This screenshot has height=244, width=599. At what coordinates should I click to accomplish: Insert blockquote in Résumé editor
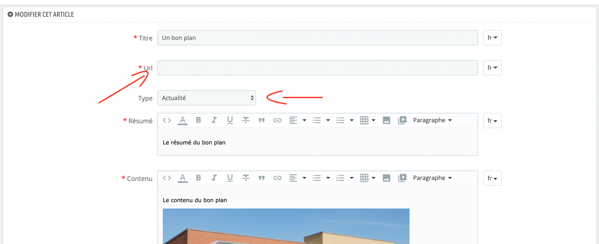point(261,120)
